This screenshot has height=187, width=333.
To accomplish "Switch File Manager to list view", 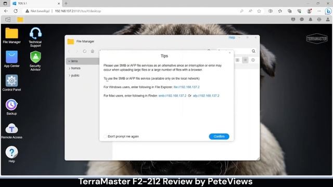I will click(245, 60).
